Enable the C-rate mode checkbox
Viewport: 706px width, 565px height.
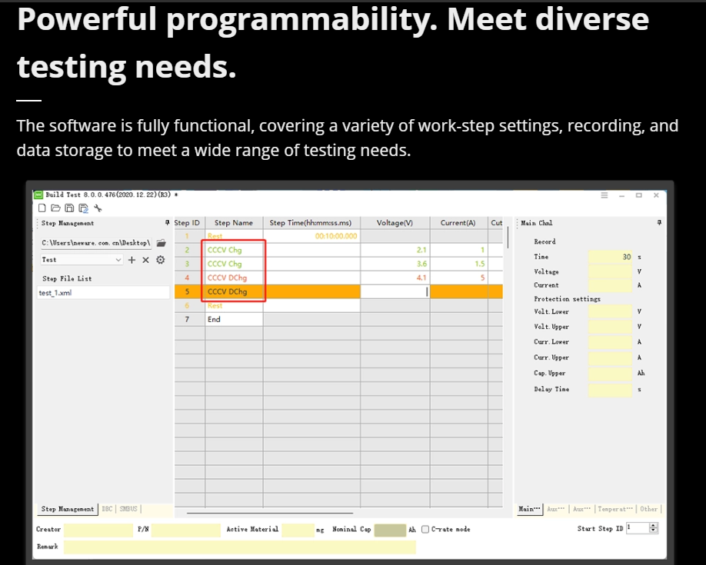coord(425,529)
